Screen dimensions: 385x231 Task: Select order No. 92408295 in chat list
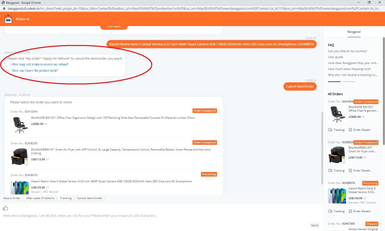tap(114, 154)
